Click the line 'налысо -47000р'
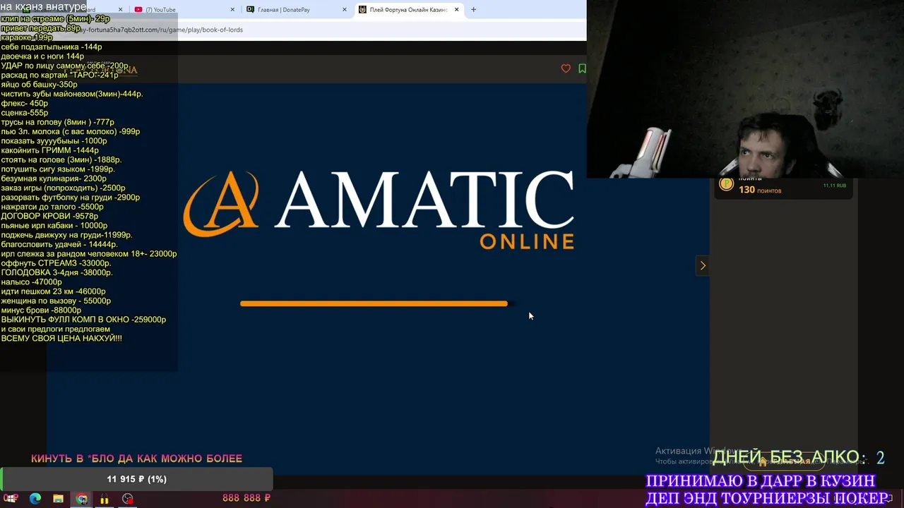The width and height of the screenshot is (904, 508). click(32, 282)
